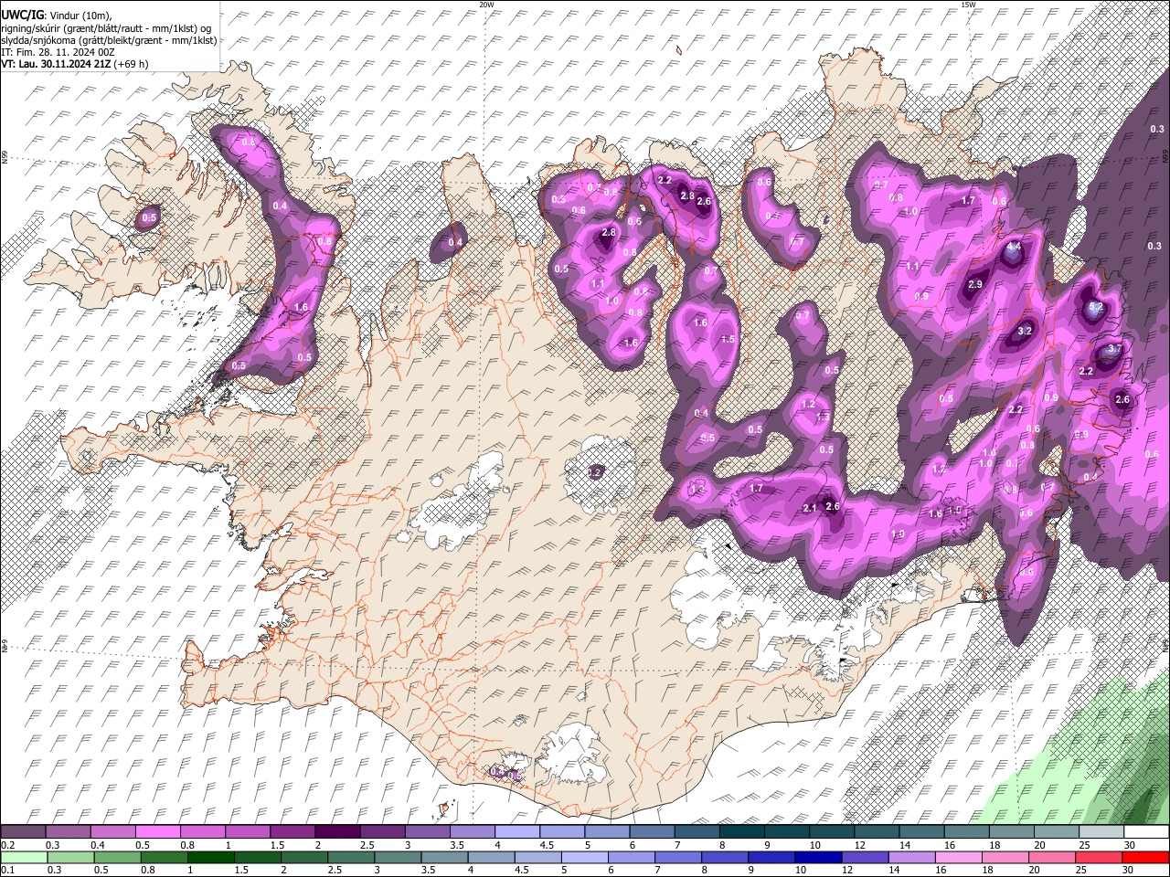1170x877 pixels.
Task: Select lower legend pink swatch between 18 and 20
Action: [x=1004, y=857]
